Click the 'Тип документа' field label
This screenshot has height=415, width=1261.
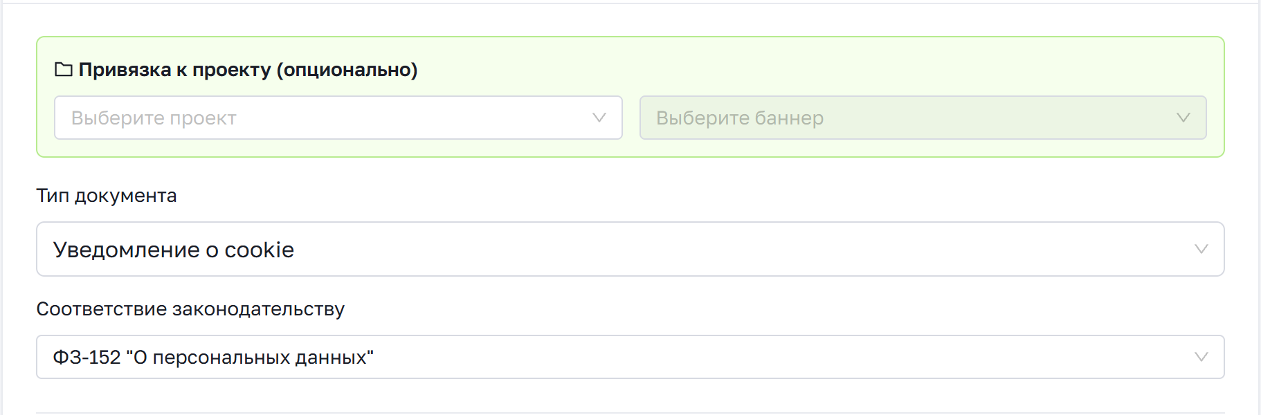click(107, 196)
